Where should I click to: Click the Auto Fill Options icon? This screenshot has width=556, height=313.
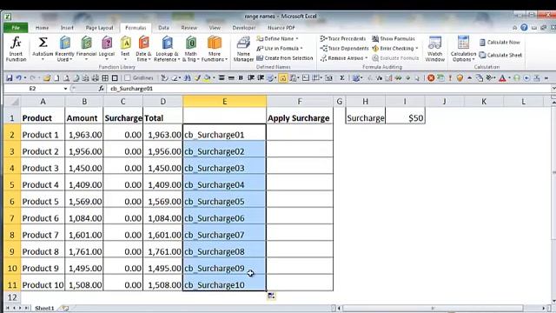point(271,296)
